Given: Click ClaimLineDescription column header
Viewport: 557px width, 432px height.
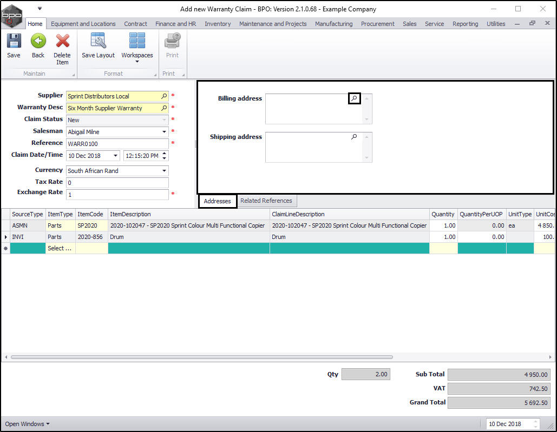Looking at the screenshot, I should (350, 214).
